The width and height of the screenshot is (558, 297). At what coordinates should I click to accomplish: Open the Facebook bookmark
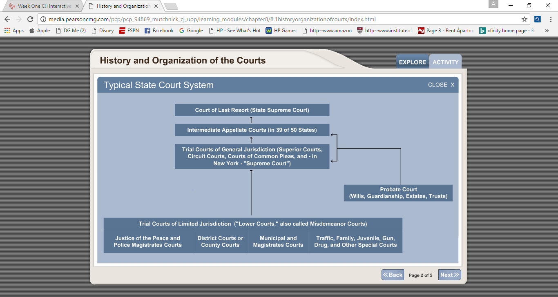[x=159, y=31]
